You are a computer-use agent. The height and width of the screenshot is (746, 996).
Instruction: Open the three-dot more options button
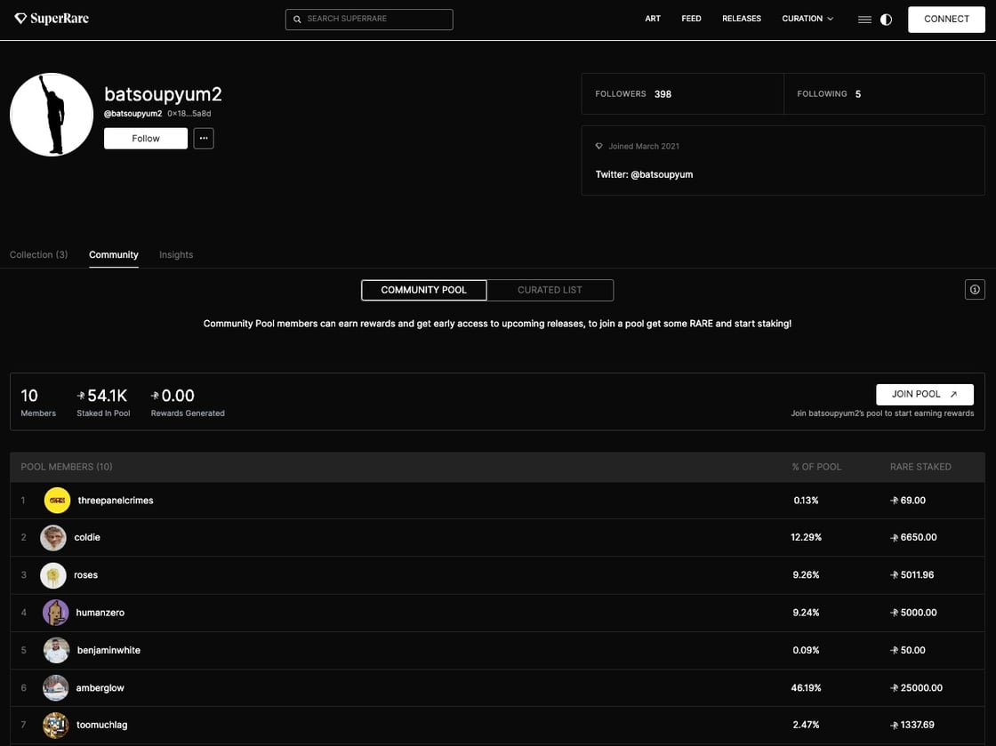coord(204,139)
